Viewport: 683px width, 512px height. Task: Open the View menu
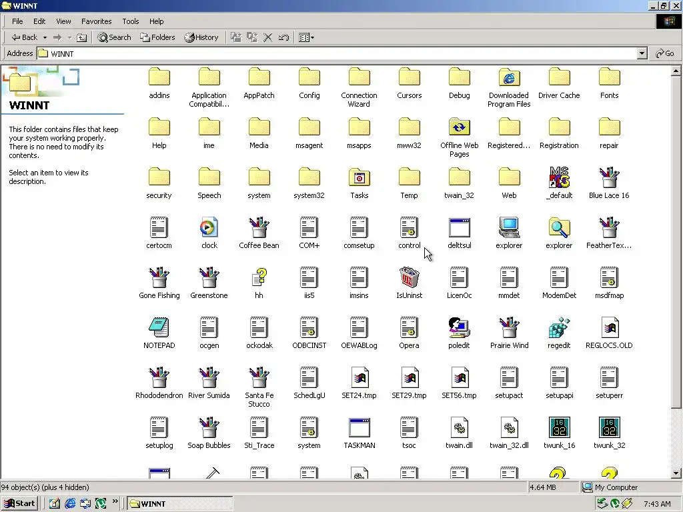click(63, 21)
